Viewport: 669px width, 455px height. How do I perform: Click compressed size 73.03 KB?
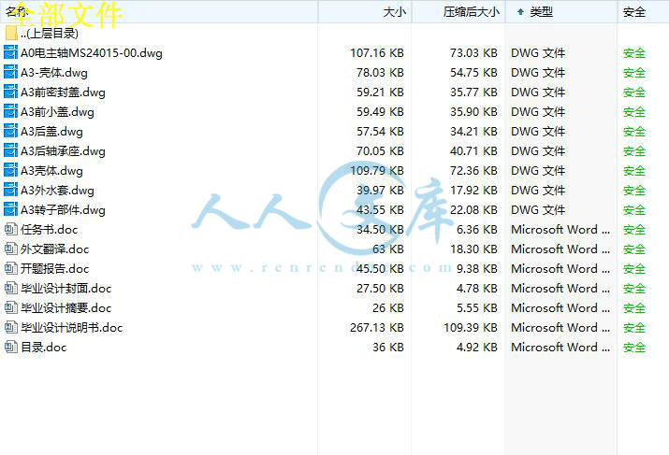click(x=473, y=53)
